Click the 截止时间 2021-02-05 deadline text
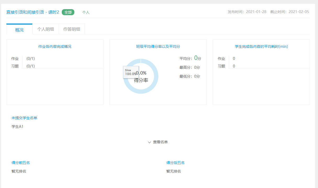 [x=289, y=12]
